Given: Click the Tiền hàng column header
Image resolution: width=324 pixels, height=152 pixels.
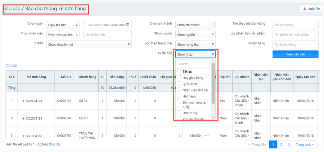Looking at the screenshot, I should coord(117,77).
